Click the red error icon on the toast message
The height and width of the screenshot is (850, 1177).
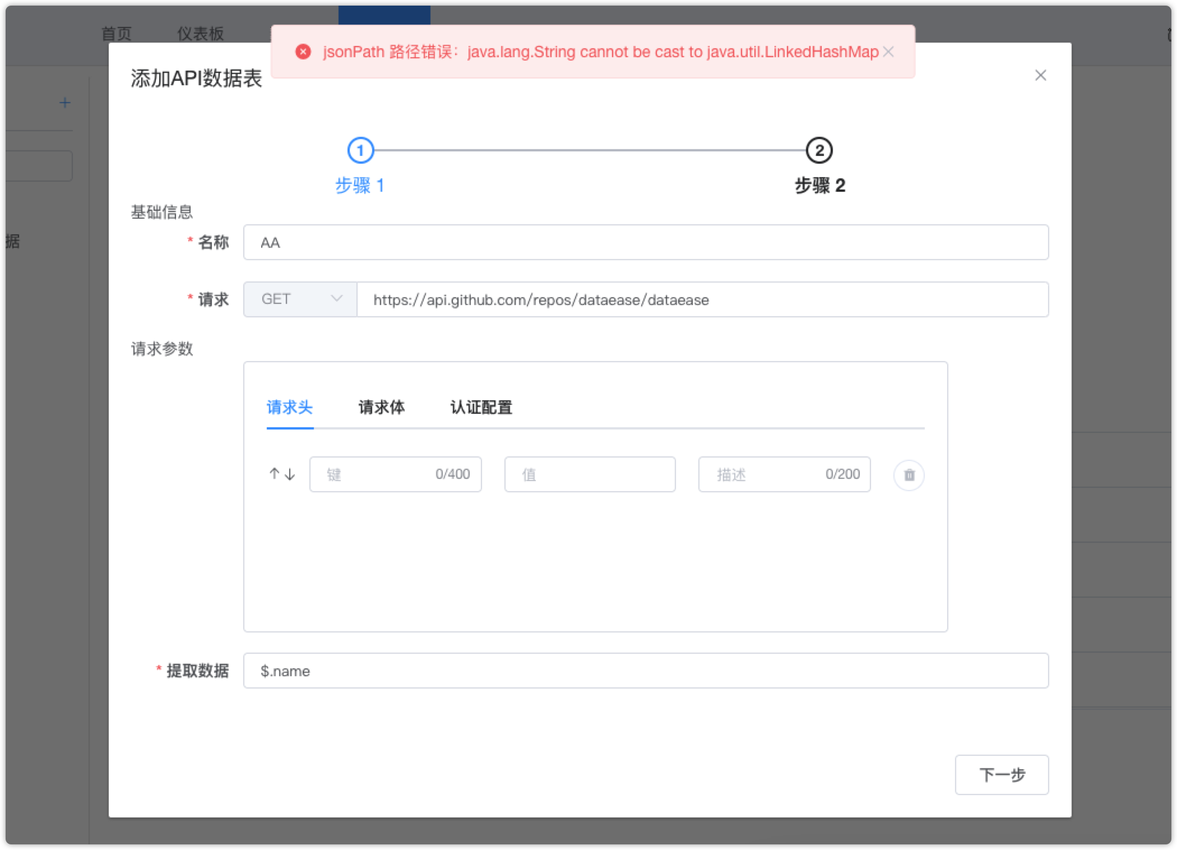[x=303, y=52]
